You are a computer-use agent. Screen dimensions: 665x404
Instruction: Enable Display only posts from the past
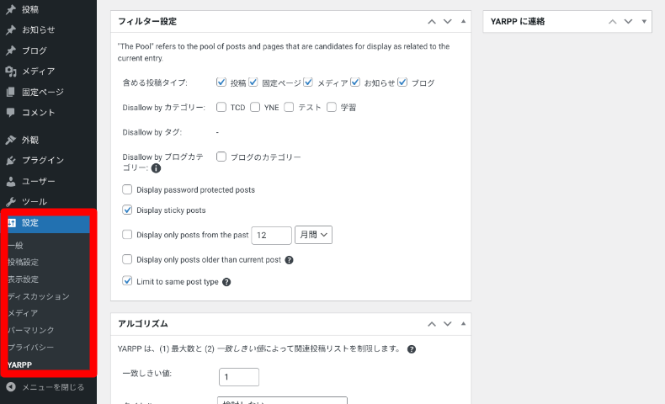127,235
